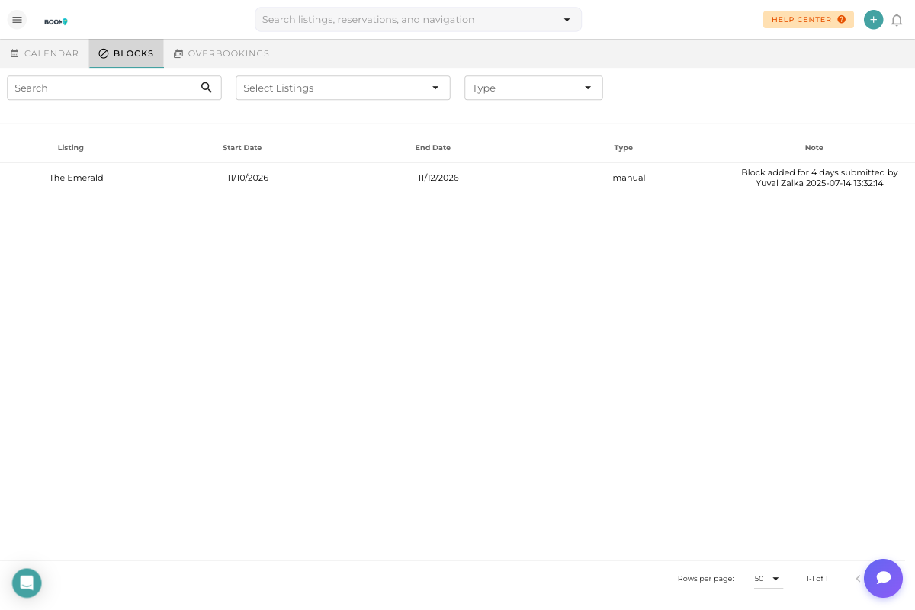Click the magnifier icon in the search field
915x610 pixels.
(x=207, y=88)
